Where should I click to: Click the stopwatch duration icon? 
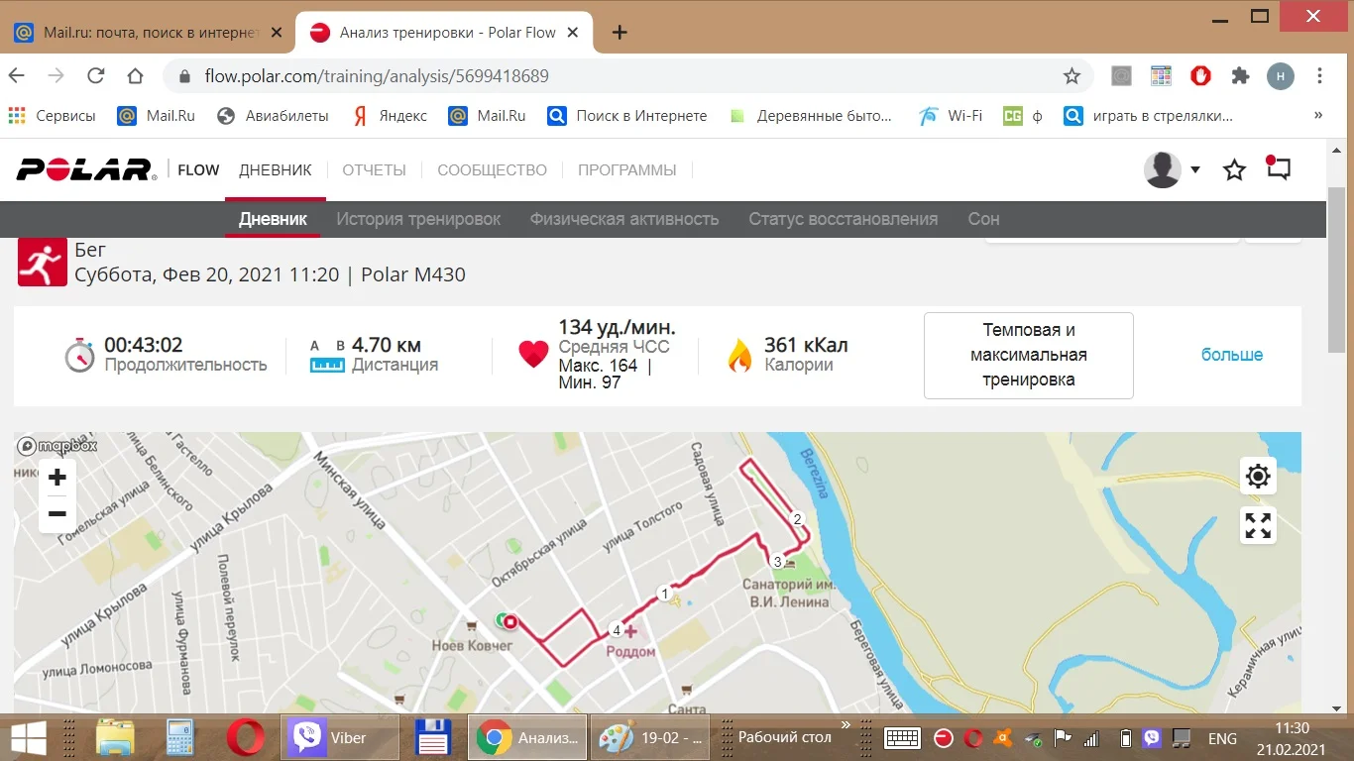click(x=79, y=355)
